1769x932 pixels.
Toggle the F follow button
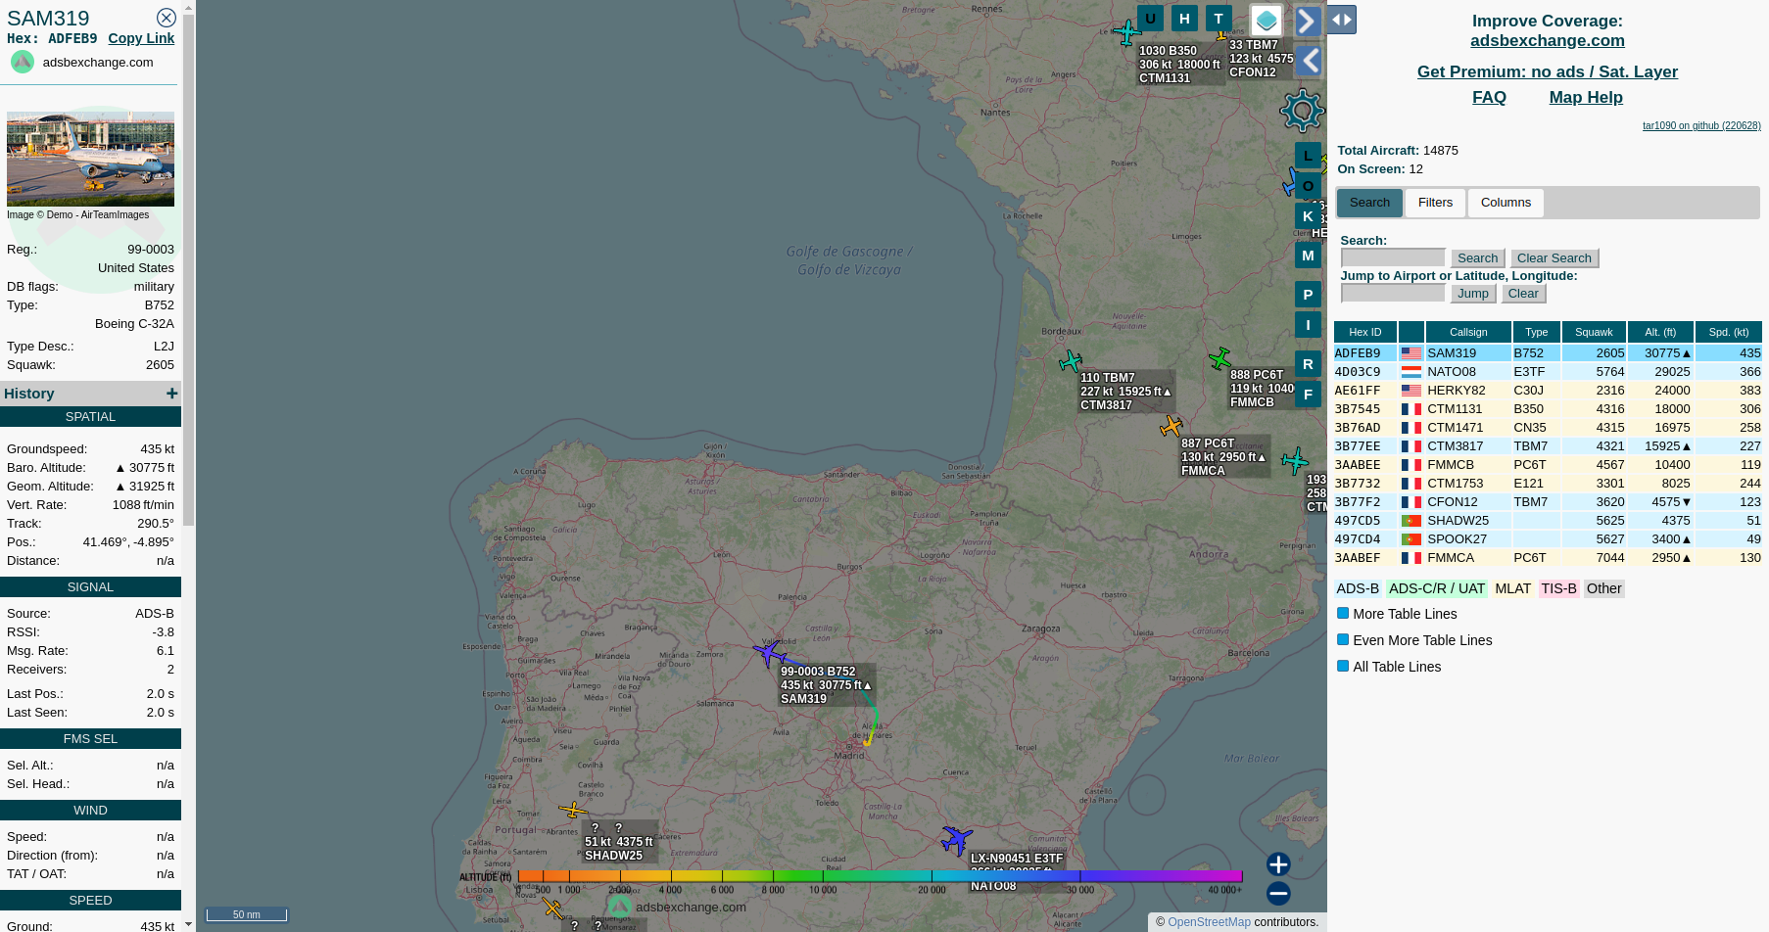pyautogui.click(x=1308, y=395)
